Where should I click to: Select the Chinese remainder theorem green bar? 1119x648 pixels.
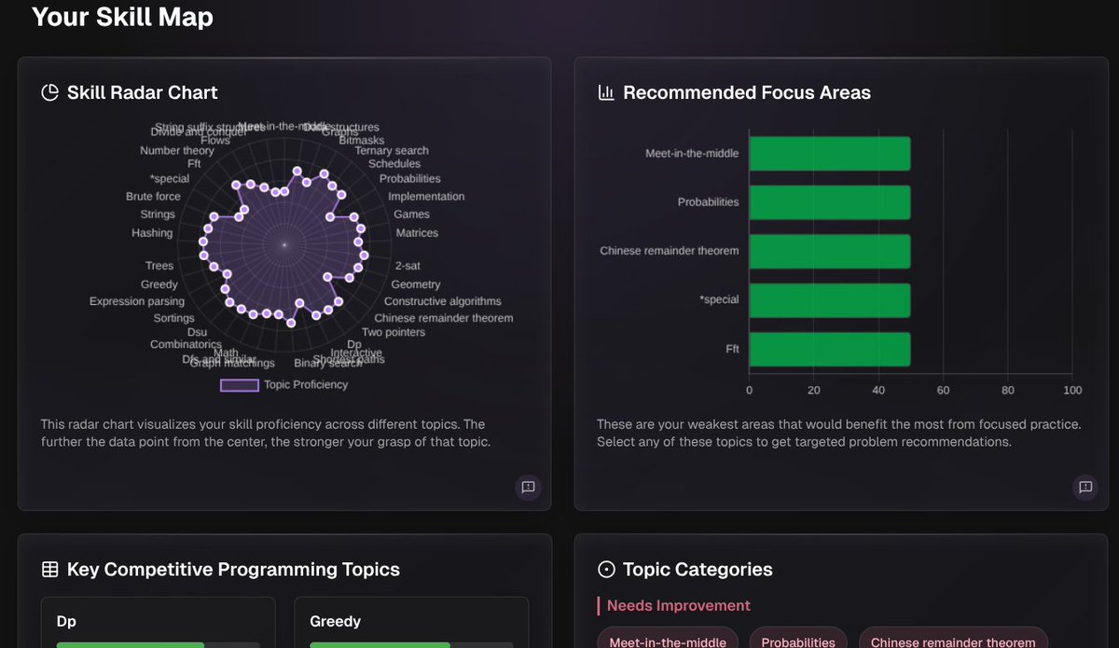click(x=829, y=251)
